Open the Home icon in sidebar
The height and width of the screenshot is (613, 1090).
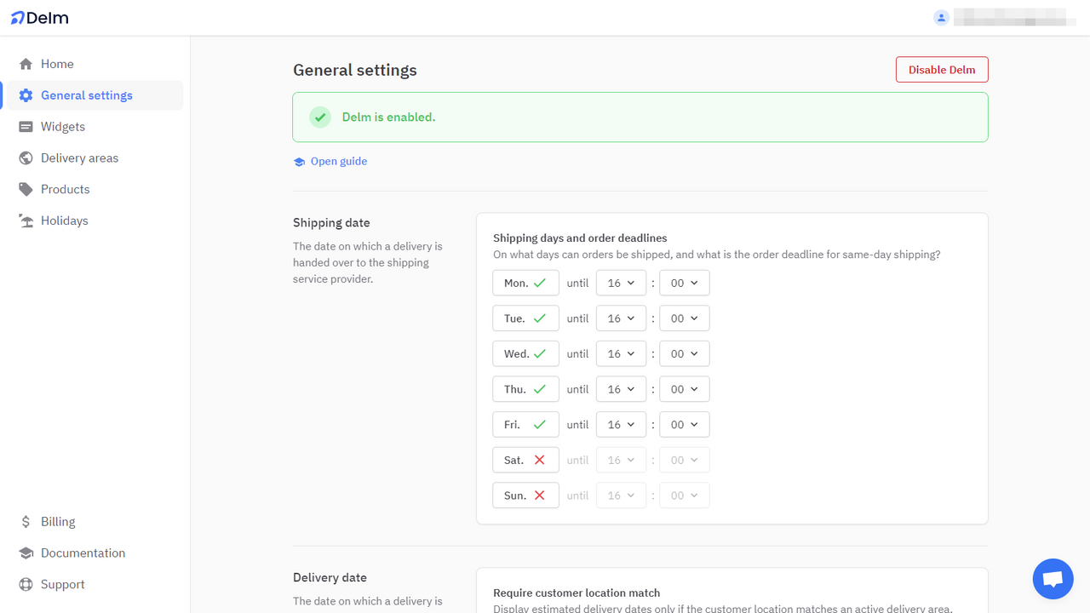click(x=26, y=63)
